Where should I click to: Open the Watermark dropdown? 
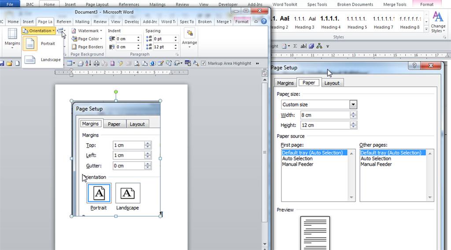coord(87,30)
